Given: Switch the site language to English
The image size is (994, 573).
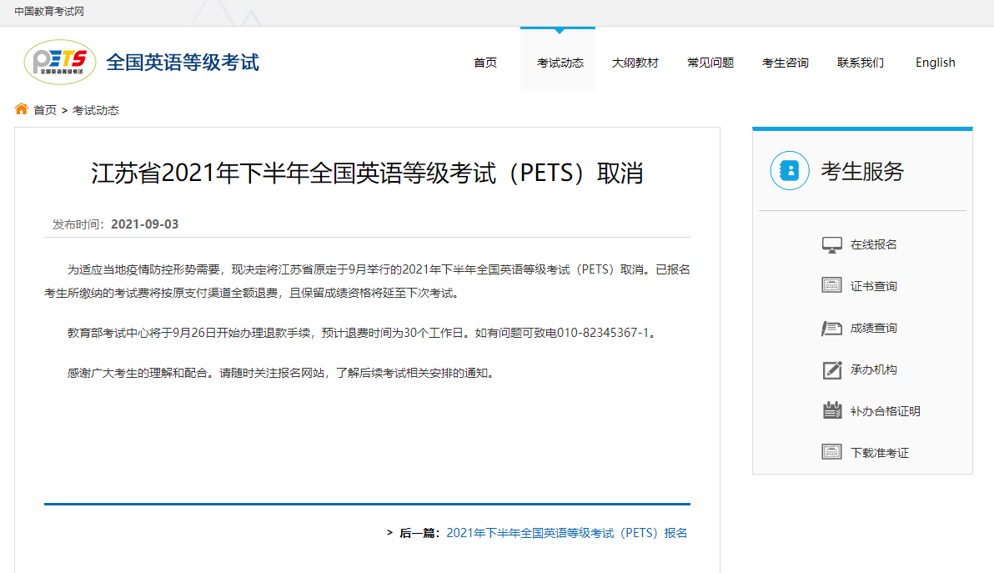Looking at the screenshot, I should pos(935,63).
